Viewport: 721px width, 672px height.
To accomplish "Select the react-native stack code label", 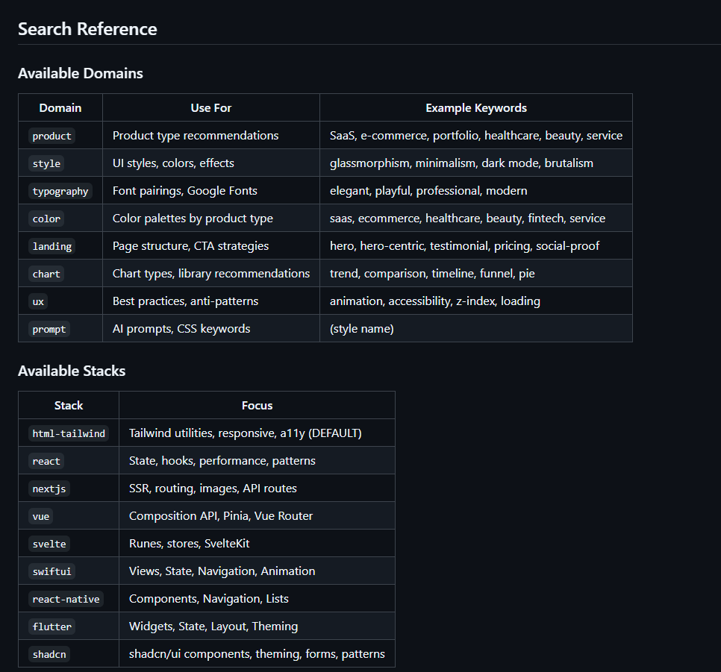I will tap(66, 599).
